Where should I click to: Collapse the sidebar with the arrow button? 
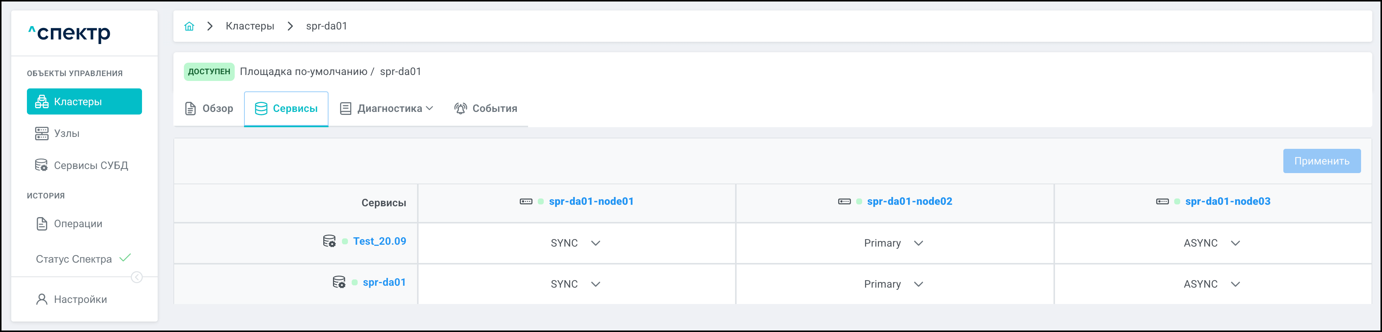pos(137,277)
